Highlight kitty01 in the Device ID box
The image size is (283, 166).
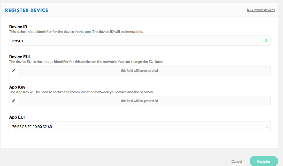click(17, 41)
